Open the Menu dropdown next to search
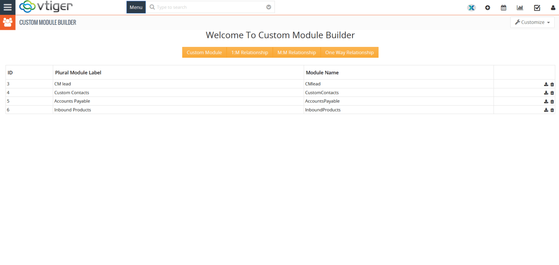This screenshot has height=265, width=559. click(x=136, y=7)
